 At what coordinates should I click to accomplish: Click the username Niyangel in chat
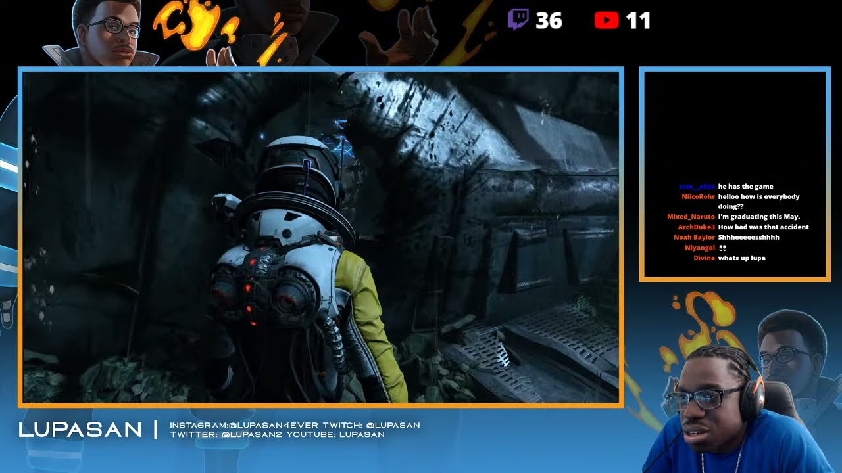pyautogui.click(x=699, y=248)
